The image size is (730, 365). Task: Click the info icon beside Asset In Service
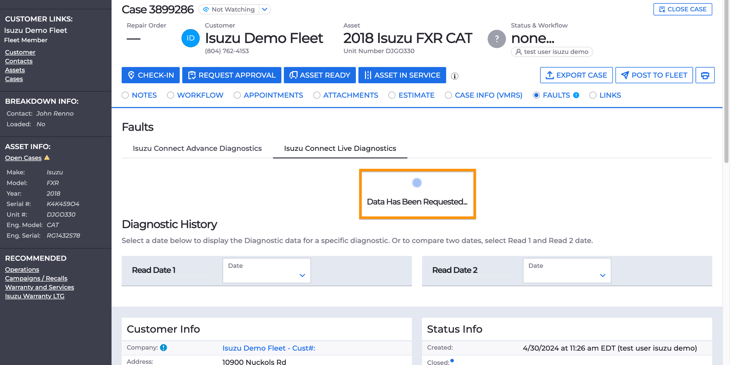point(454,76)
